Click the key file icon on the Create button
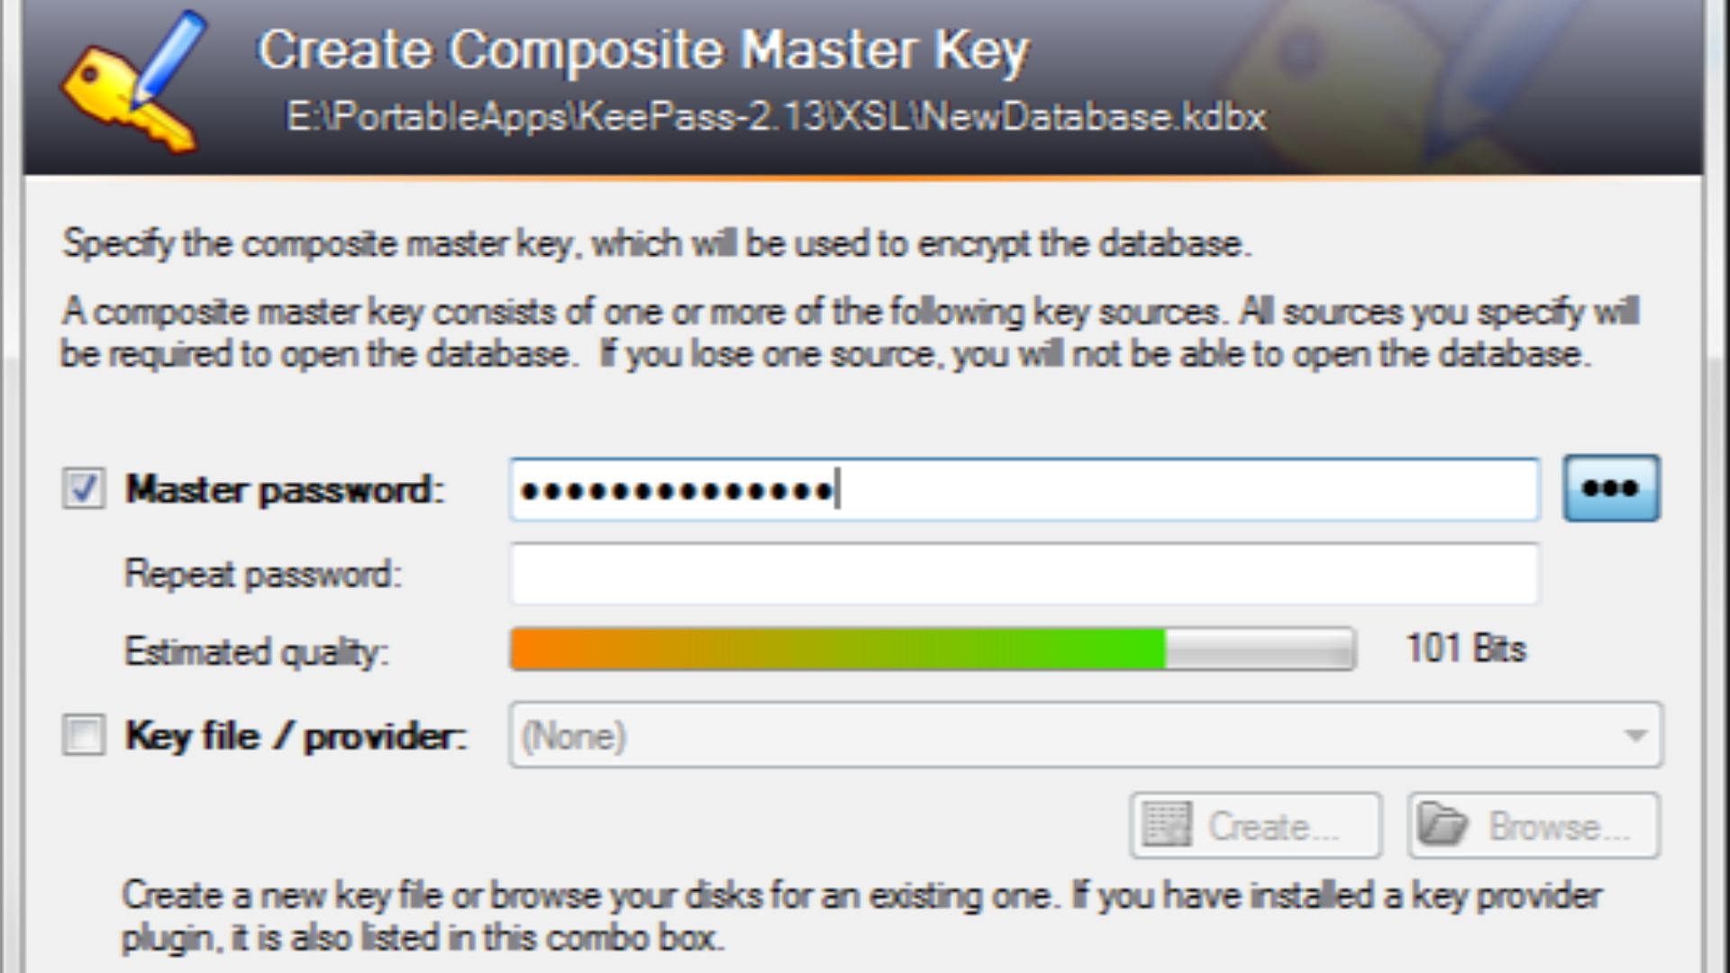 (1167, 825)
